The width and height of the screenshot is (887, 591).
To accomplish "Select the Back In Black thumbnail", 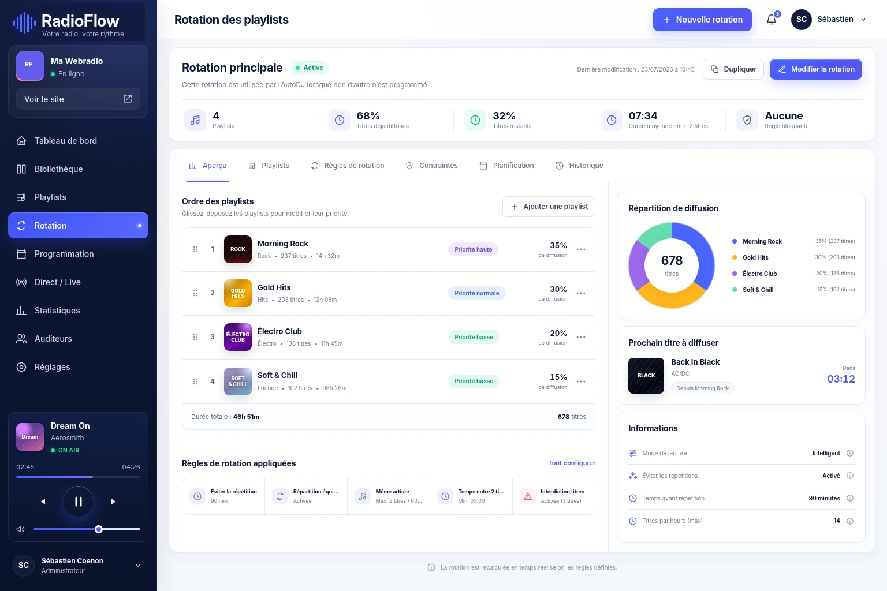I will tap(646, 376).
